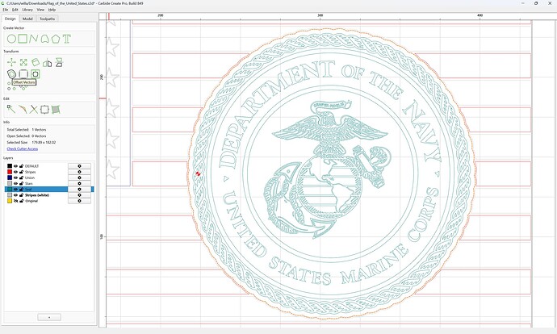Select the Curve drawing tool
This screenshot has width=557, height=334.
(44, 39)
